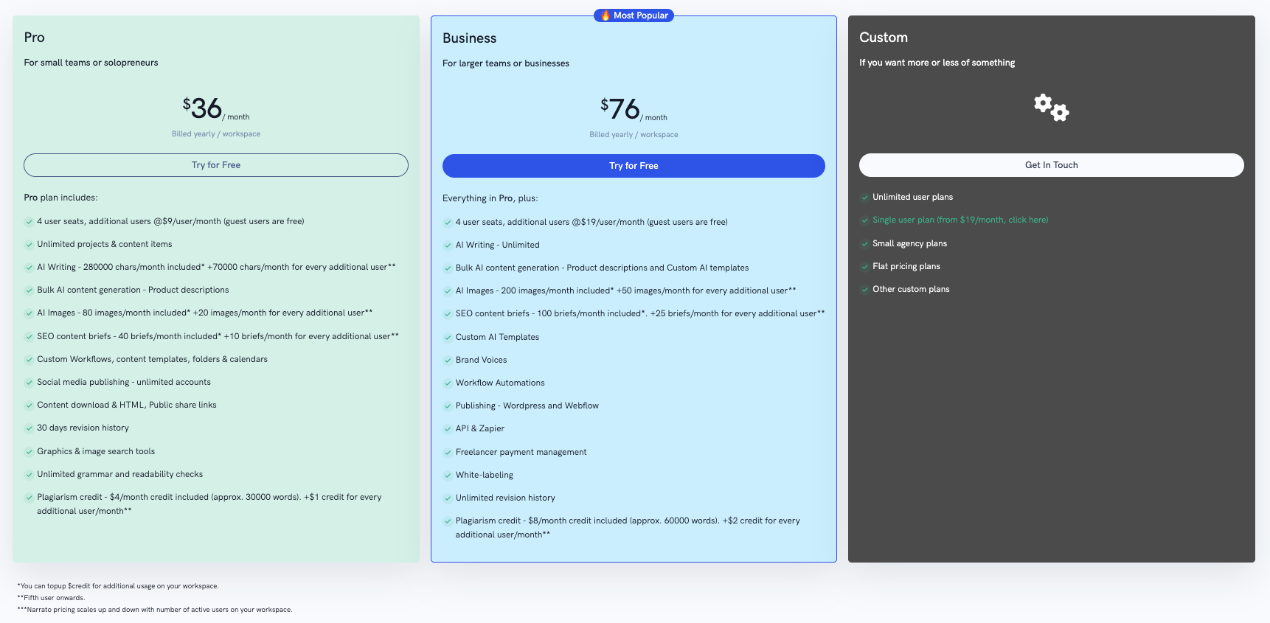Screen dimensions: 1270x623
Task: Click checkmark icon beside Brand Voices
Action: 448,361
